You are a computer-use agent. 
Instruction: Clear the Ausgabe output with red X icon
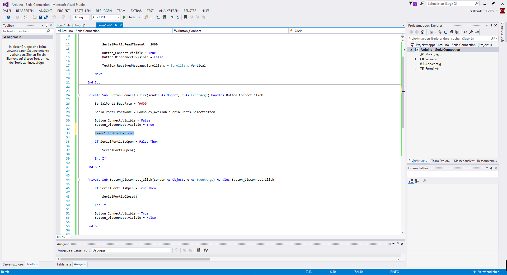pyautogui.click(x=198, y=250)
